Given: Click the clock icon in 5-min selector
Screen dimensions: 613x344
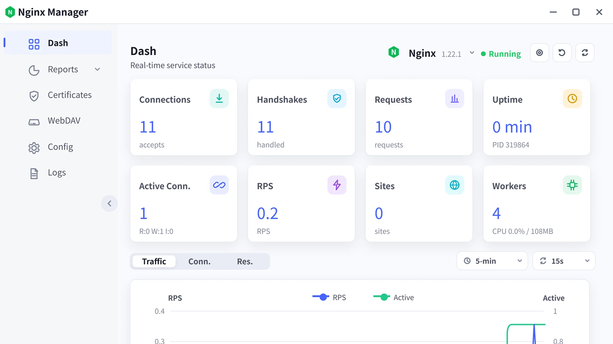Looking at the screenshot, I should click(x=467, y=261).
